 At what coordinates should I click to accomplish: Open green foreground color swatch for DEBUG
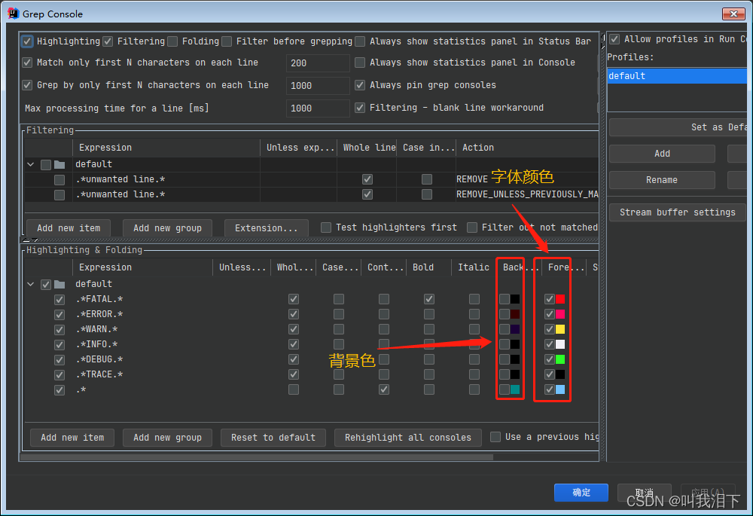point(560,359)
